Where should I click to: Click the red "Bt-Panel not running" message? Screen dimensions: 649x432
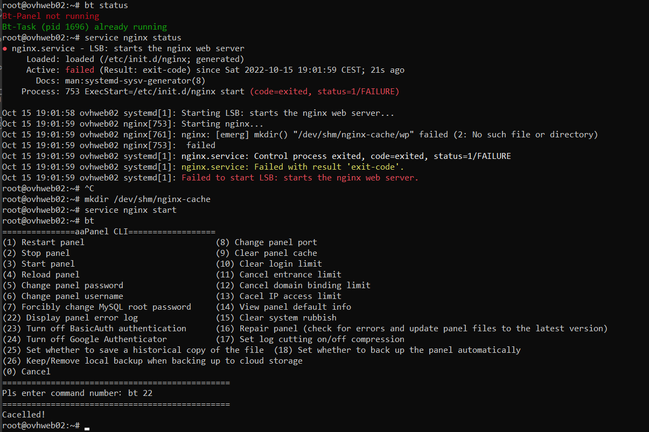tap(51, 16)
